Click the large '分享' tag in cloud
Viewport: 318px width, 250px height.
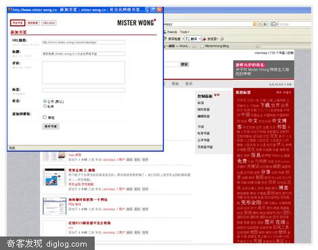click(x=265, y=172)
